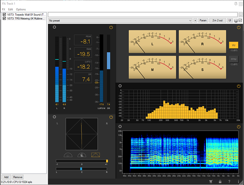The image size is (244, 185).
Task: Open the No preset dropdown
Action: 120,20
